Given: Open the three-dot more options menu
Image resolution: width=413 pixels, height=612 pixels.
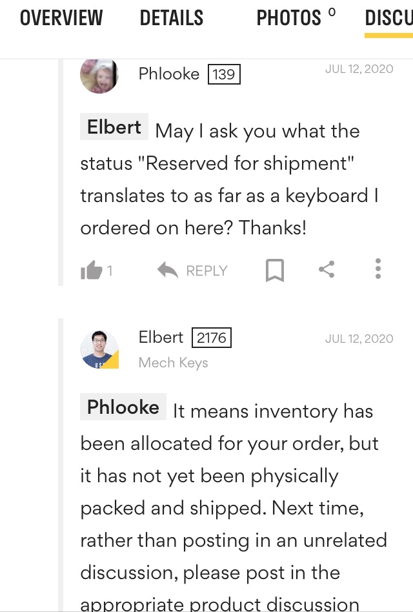Looking at the screenshot, I should coord(378,269).
